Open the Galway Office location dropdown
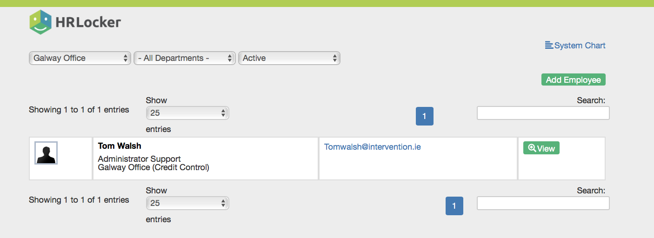 click(80, 58)
